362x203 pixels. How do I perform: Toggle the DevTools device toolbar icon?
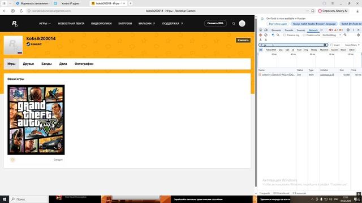266,30
